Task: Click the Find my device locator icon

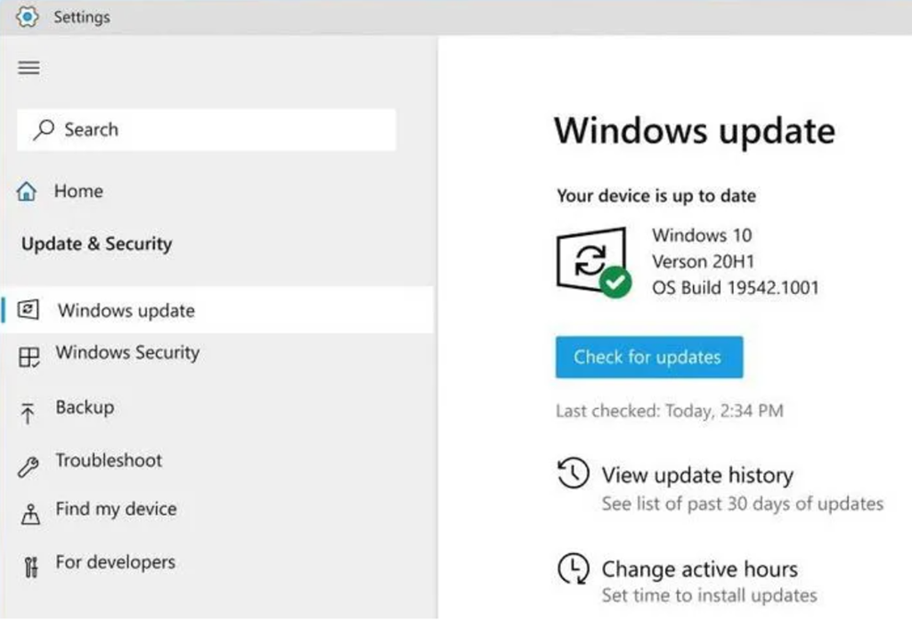Action: tap(29, 514)
